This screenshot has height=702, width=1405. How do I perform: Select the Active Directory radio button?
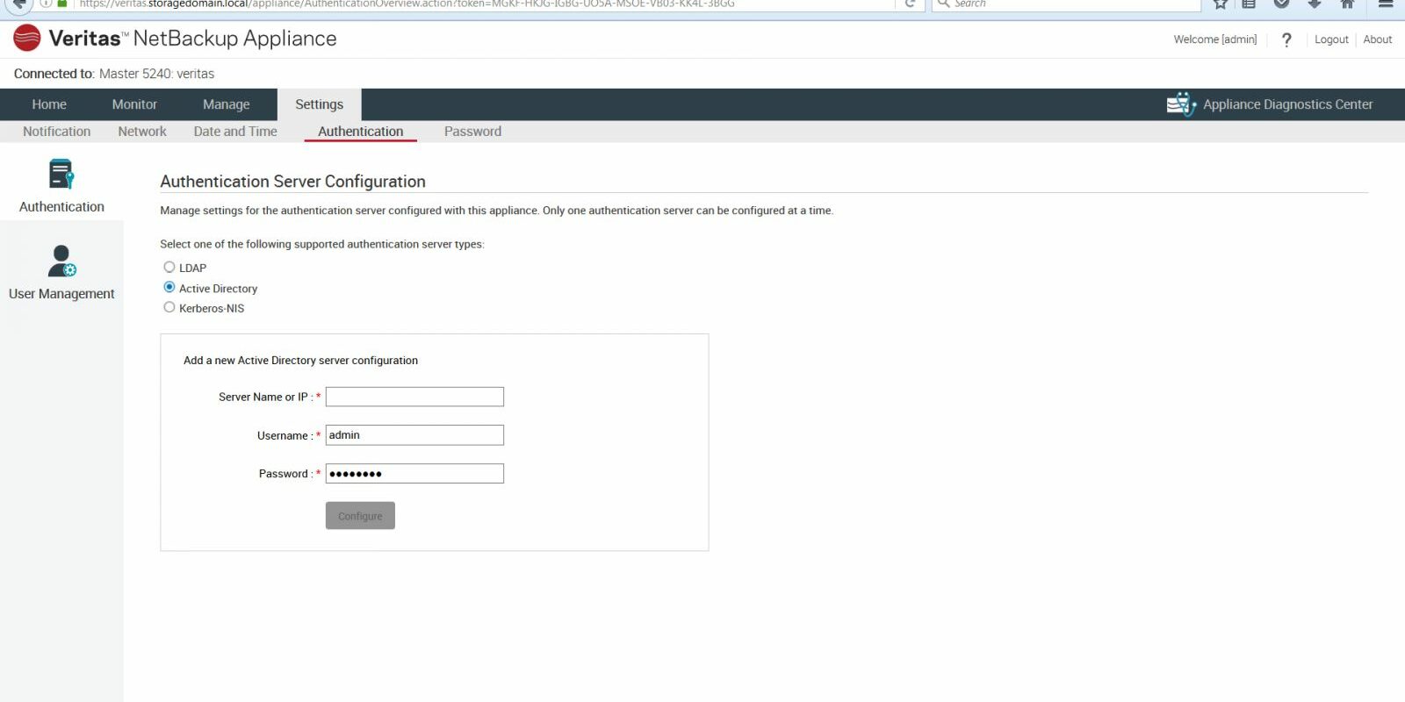[169, 287]
